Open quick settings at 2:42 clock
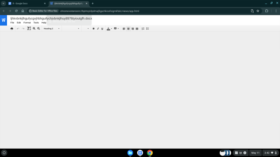The image size is (280, 157). pyautogui.click(x=271, y=153)
